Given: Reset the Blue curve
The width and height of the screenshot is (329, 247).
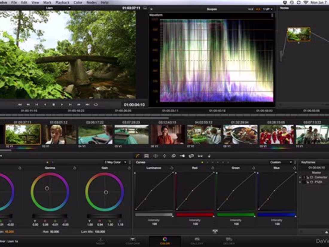Looking at the screenshot, I should click(295, 168).
